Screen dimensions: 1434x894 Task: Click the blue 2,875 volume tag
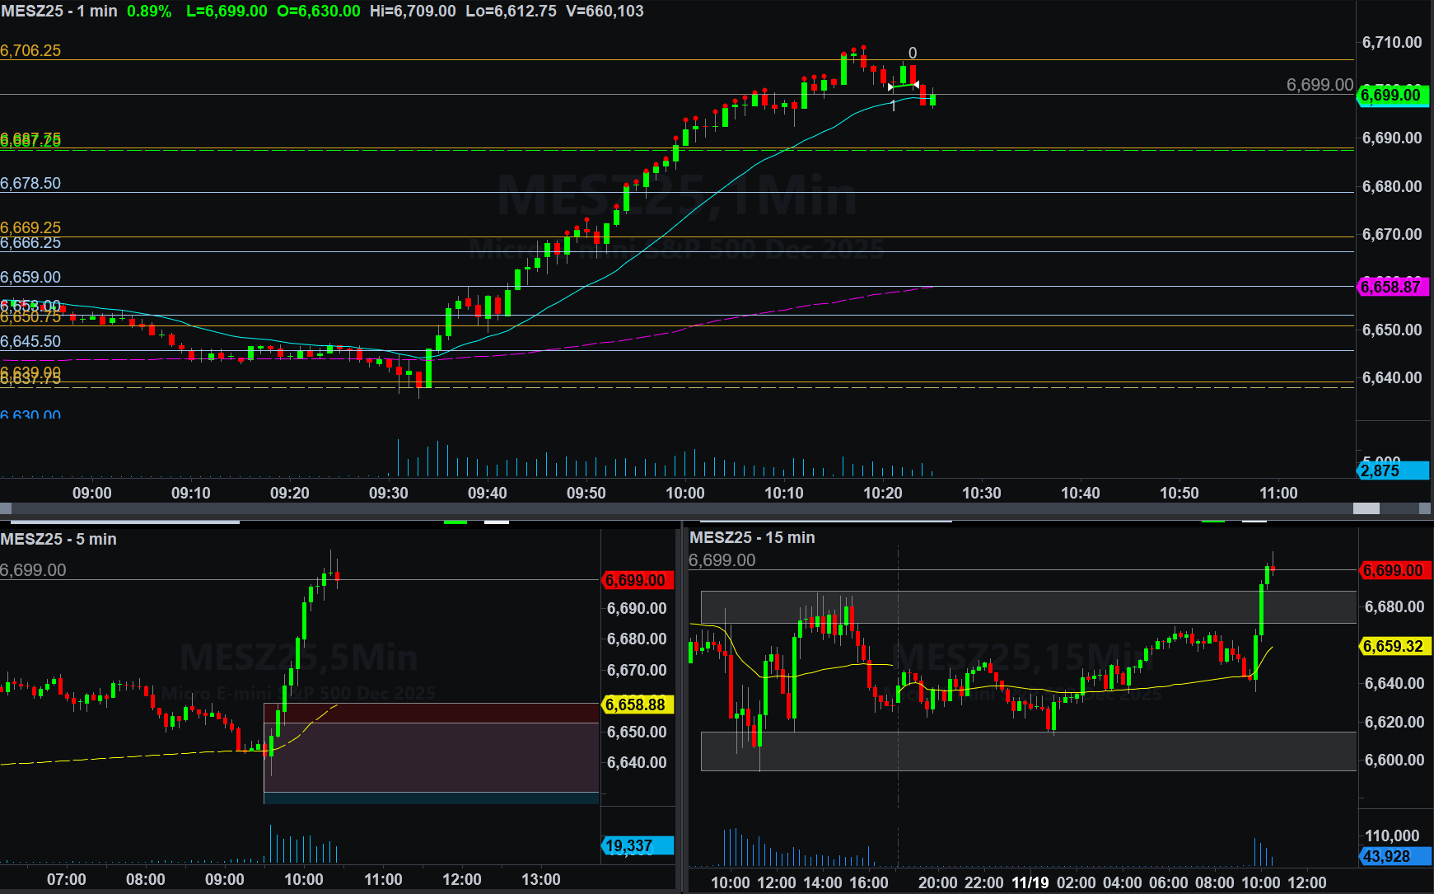pos(1392,470)
